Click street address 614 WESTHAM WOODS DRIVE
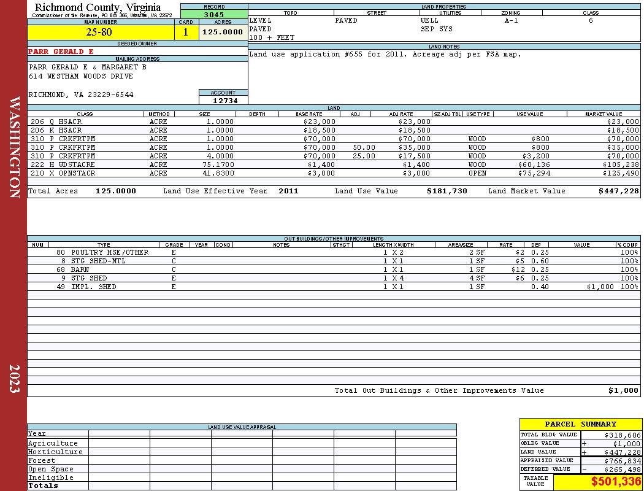The width and height of the screenshot is (644, 491). (81, 76)
